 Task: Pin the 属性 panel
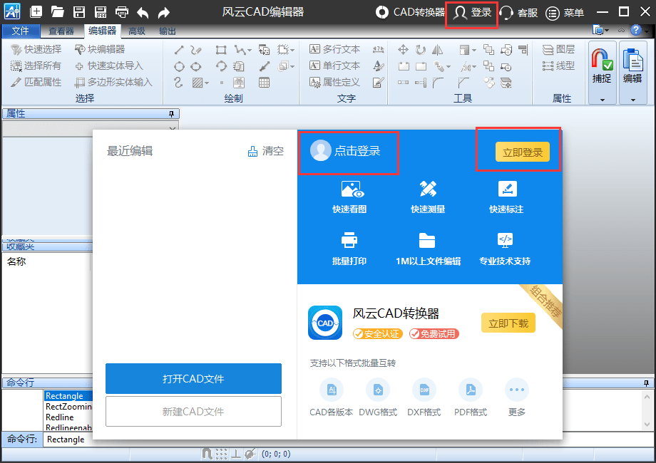pyautogui.click(x=171, y=114)
